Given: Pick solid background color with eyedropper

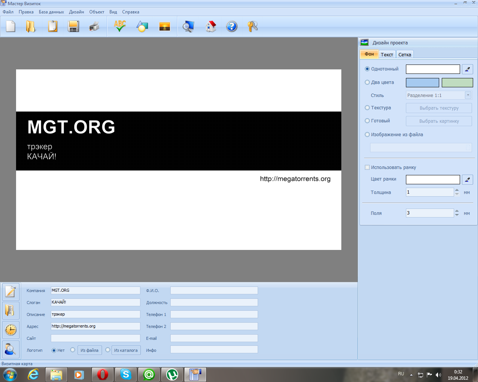Looking at the screenshot, I should pos(468,69).
